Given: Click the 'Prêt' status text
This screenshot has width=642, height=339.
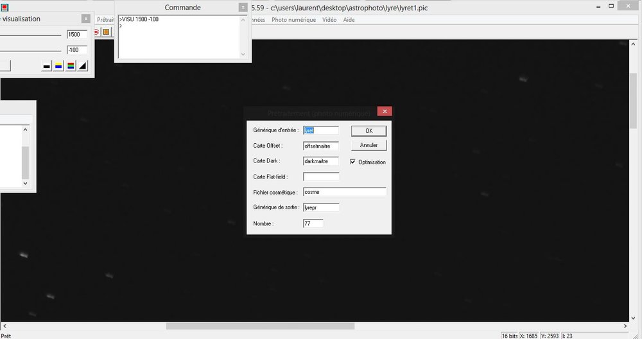Looking at the screenshot, I should (6, 336).
